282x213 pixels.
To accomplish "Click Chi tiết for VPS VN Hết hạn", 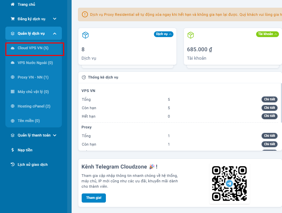I will coord(269,116).
